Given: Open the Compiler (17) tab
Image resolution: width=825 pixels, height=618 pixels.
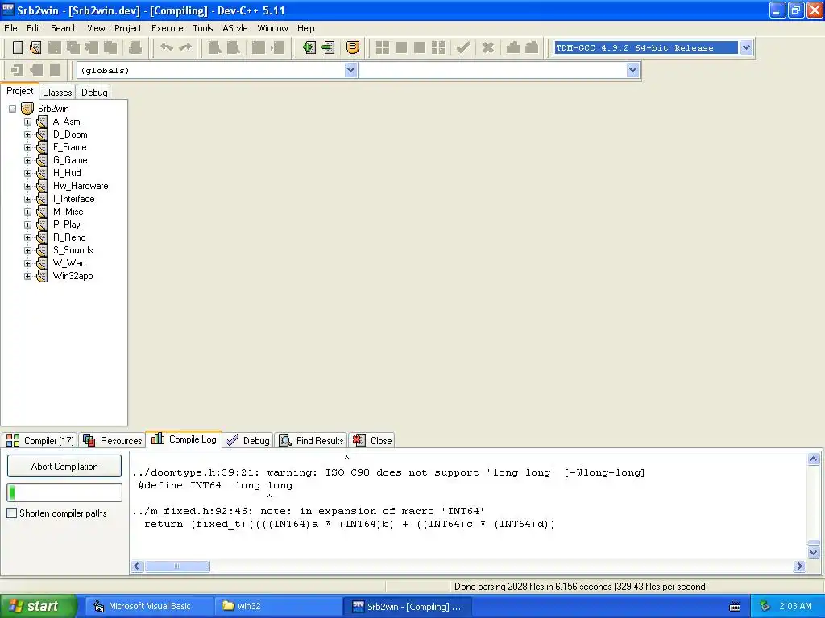Looking at the screenshot, I should click(40, 440).
